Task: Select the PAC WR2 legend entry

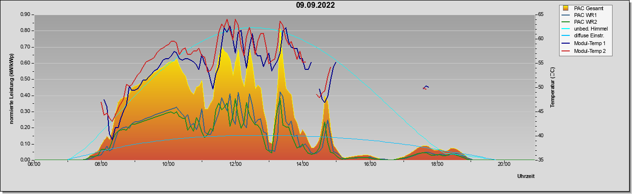Action: tap(585, 22)
